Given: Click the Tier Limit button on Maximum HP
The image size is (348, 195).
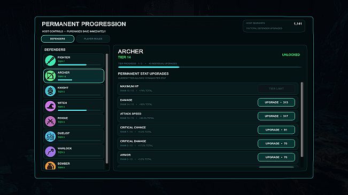Looking at the screenshot, I should [x=276, y=88].
